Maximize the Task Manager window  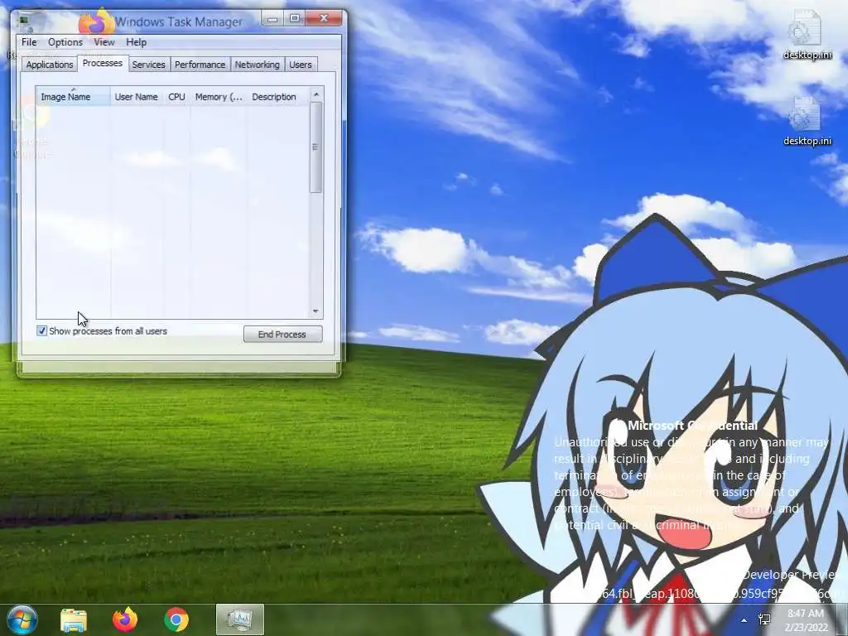[295, 19]
